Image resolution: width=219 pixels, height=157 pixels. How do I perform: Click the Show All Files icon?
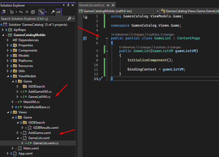(x=33, y=12)
